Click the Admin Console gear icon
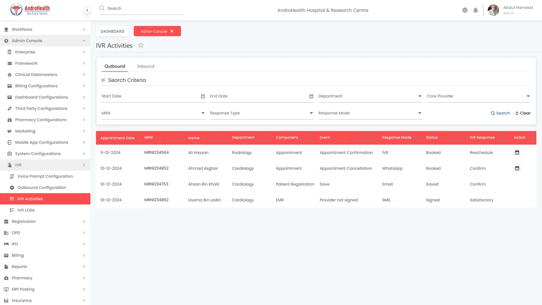Image resolution: width=542 pixels, height=305 pixels. 6,41
